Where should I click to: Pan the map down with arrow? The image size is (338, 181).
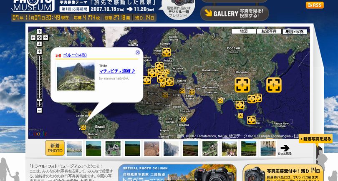39,44
